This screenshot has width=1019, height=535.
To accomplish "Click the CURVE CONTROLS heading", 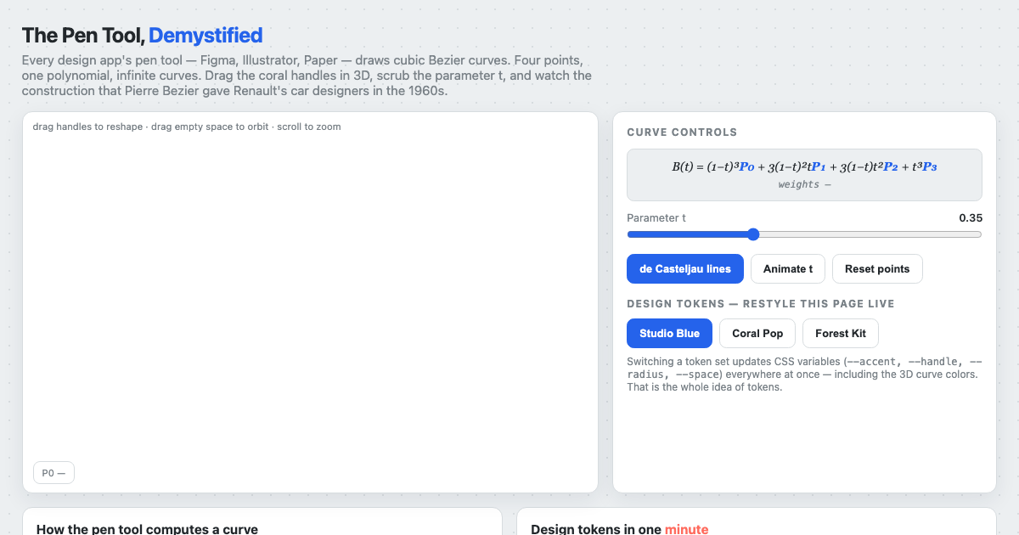I will click(682, 132).
